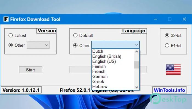Image resolution: width=192 pixels, height=109 pixels.
Task: Open the WinTools.Info link
Action: point(170,90)
